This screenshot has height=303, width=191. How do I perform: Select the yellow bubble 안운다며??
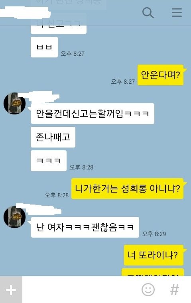[x=161, y=75]
